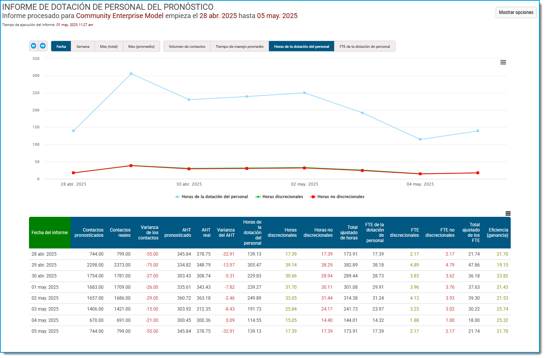Click the 02 may. data point on blue line

tap(304, 93)
